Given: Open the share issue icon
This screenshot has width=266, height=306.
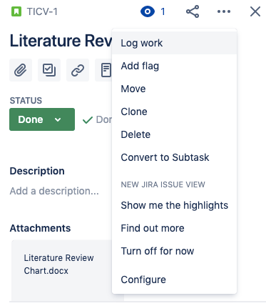Looking at the screenshot, I should click(193, 11).
